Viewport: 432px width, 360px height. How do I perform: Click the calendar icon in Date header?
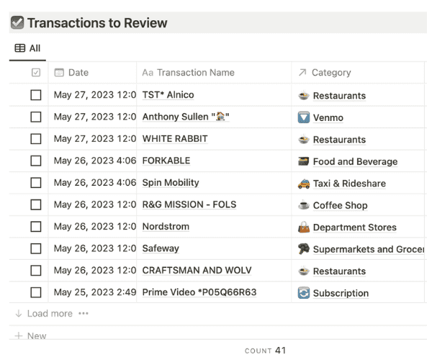[59, 73]
